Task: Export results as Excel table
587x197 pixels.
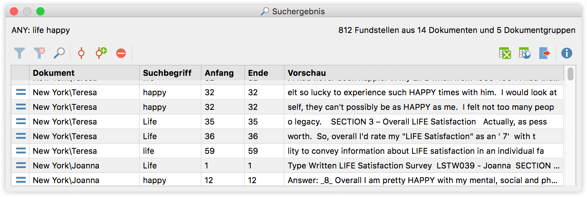Action: pos(505,53)
